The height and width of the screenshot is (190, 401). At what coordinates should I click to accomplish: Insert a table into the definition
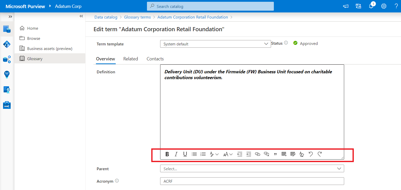pyautogui.click(x=284, y=154)
